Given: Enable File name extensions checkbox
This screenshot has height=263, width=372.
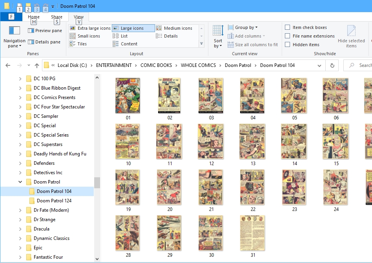Looking at the screenshot, I should click(x=287, y=36).
